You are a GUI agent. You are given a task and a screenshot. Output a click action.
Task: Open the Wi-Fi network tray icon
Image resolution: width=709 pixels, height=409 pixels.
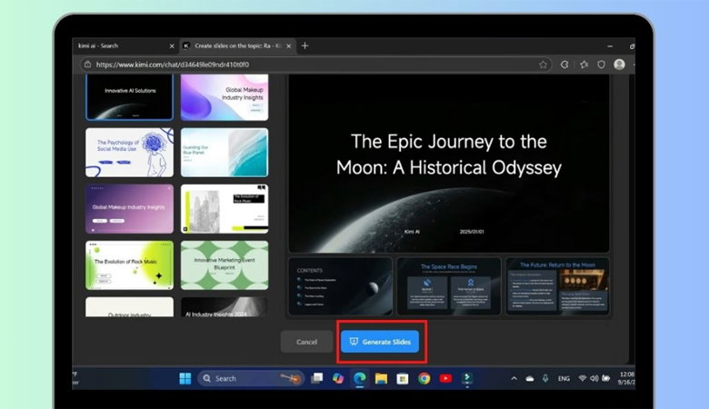583,378
